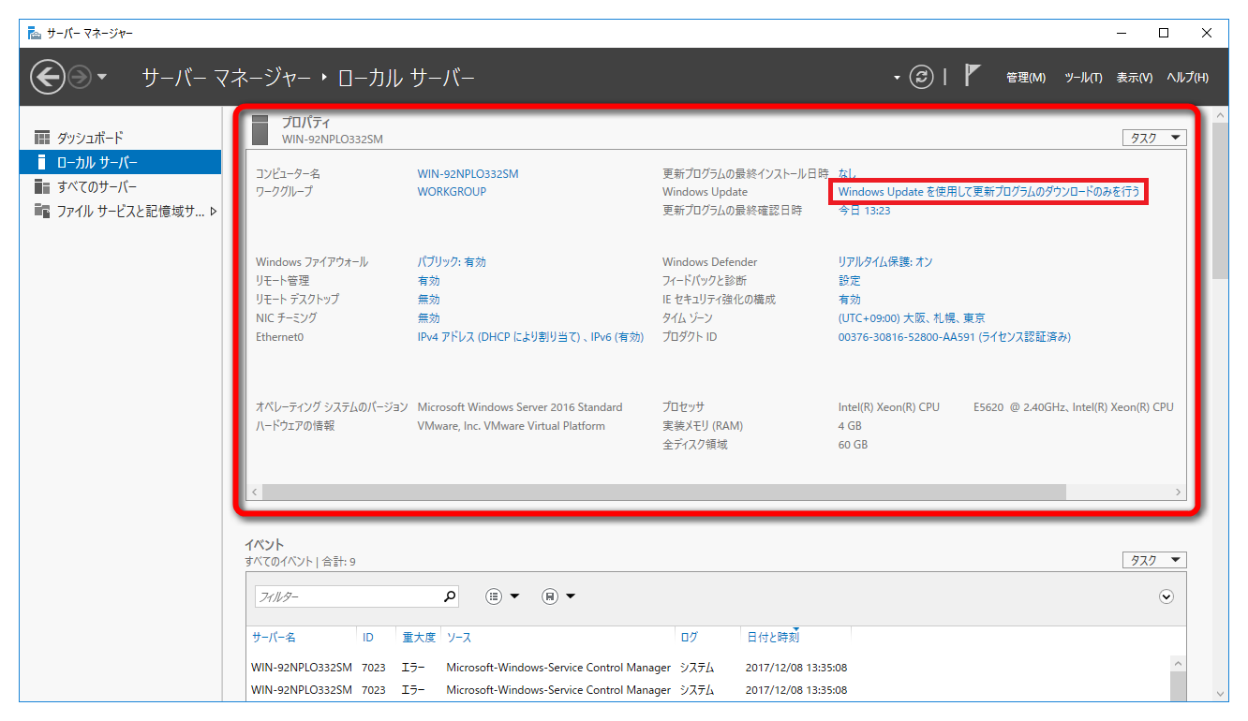
Task: Sort events by ログ column
Action: click(x=689, y=638)
